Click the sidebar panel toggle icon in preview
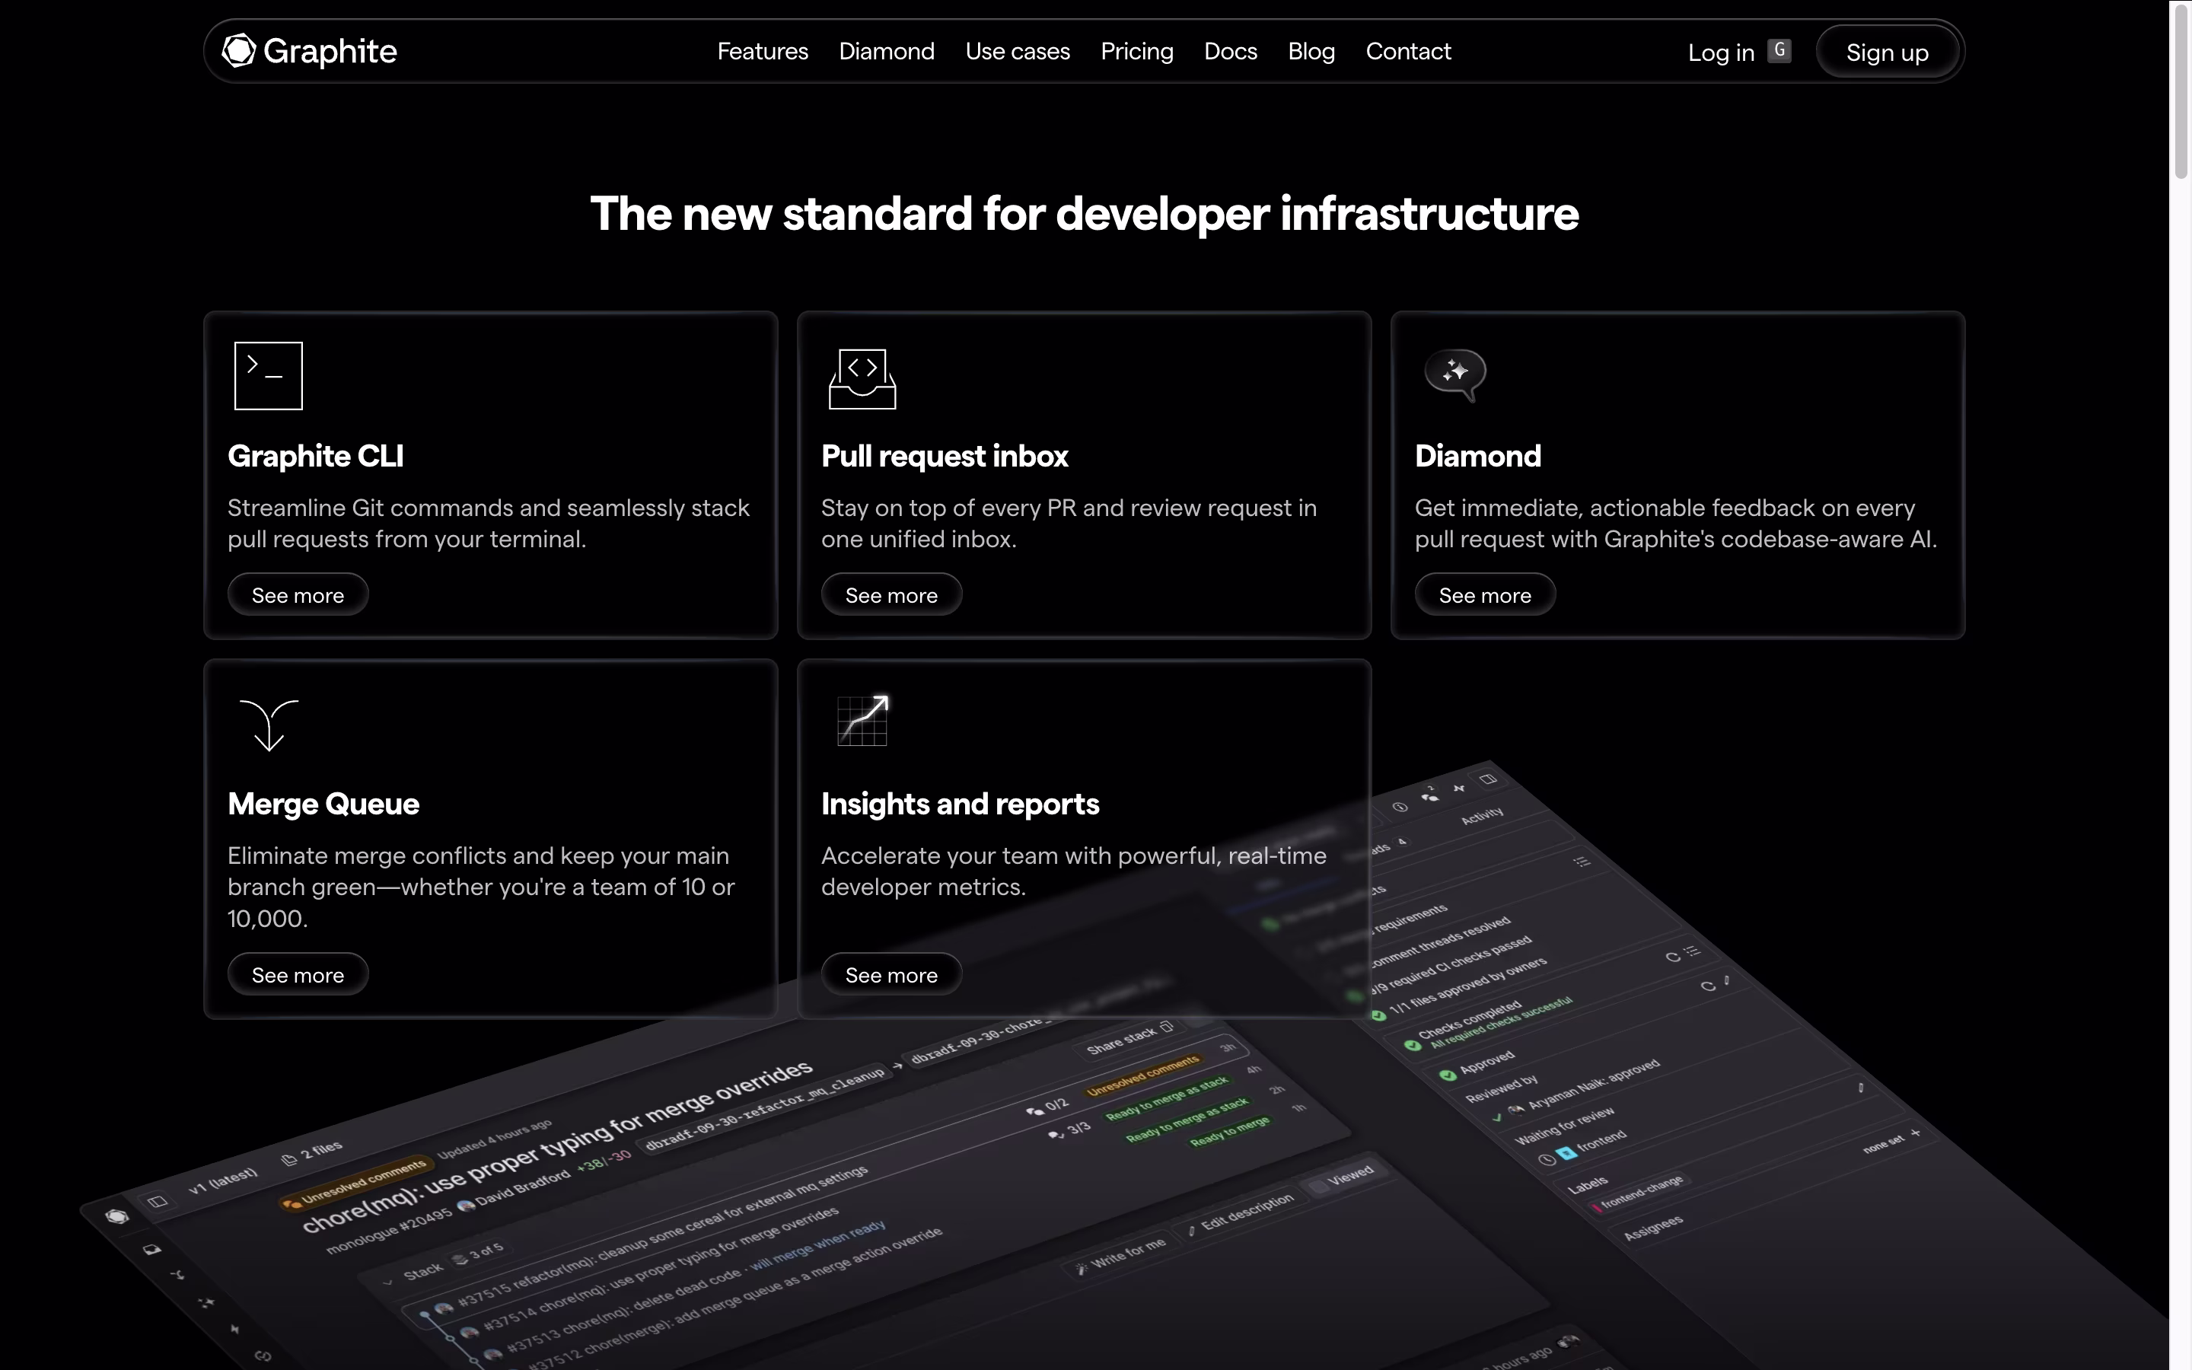 point(158,1202)
